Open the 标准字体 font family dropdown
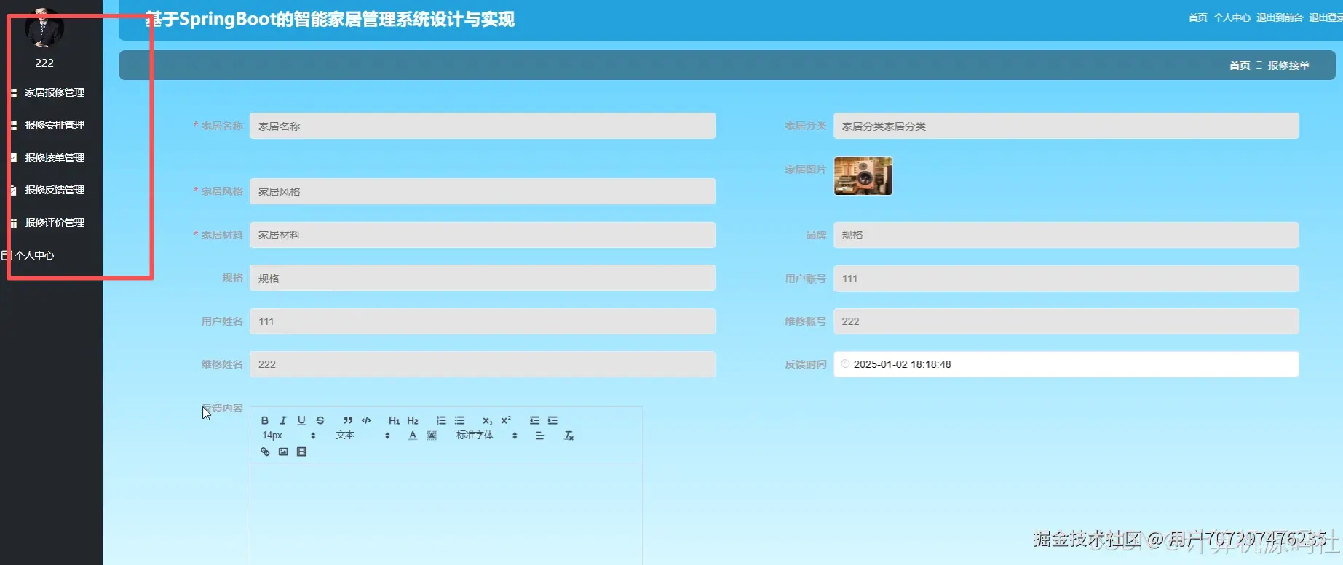The height and width of the screenshot is (565, 1343). (487, 436)
